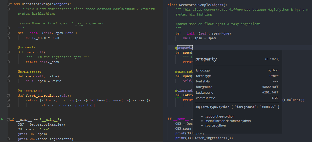The width and height of the screenshot is (312, 142).
Task: Click the '__main__' string in PyCharm editor
Action: pos(50,120)
